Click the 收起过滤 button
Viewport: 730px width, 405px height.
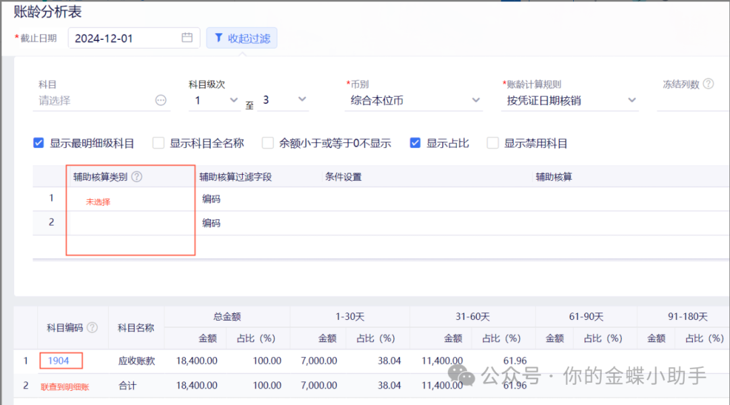(242, 38)
